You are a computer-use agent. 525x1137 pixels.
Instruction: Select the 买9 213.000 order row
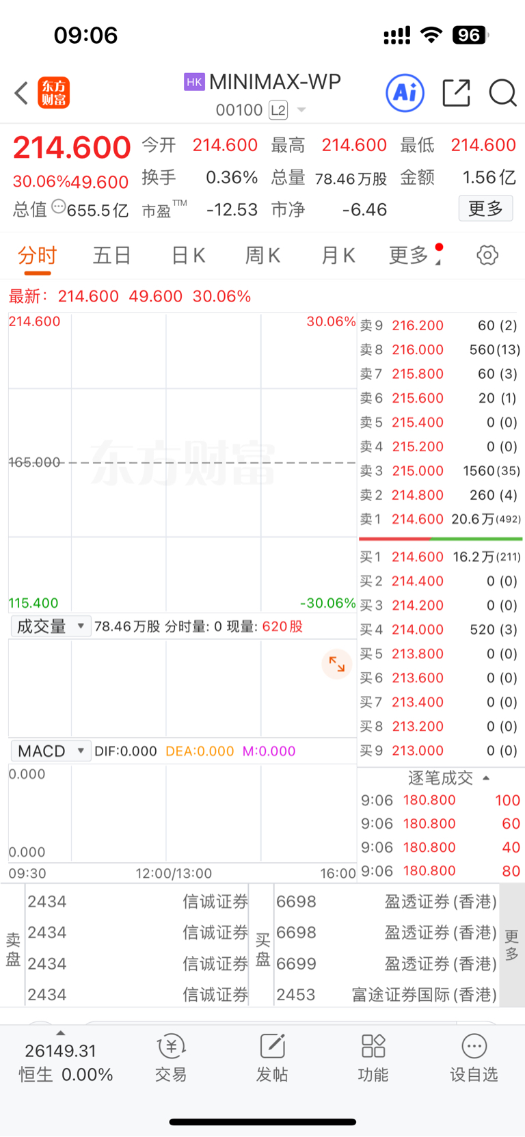pos(440,751)
